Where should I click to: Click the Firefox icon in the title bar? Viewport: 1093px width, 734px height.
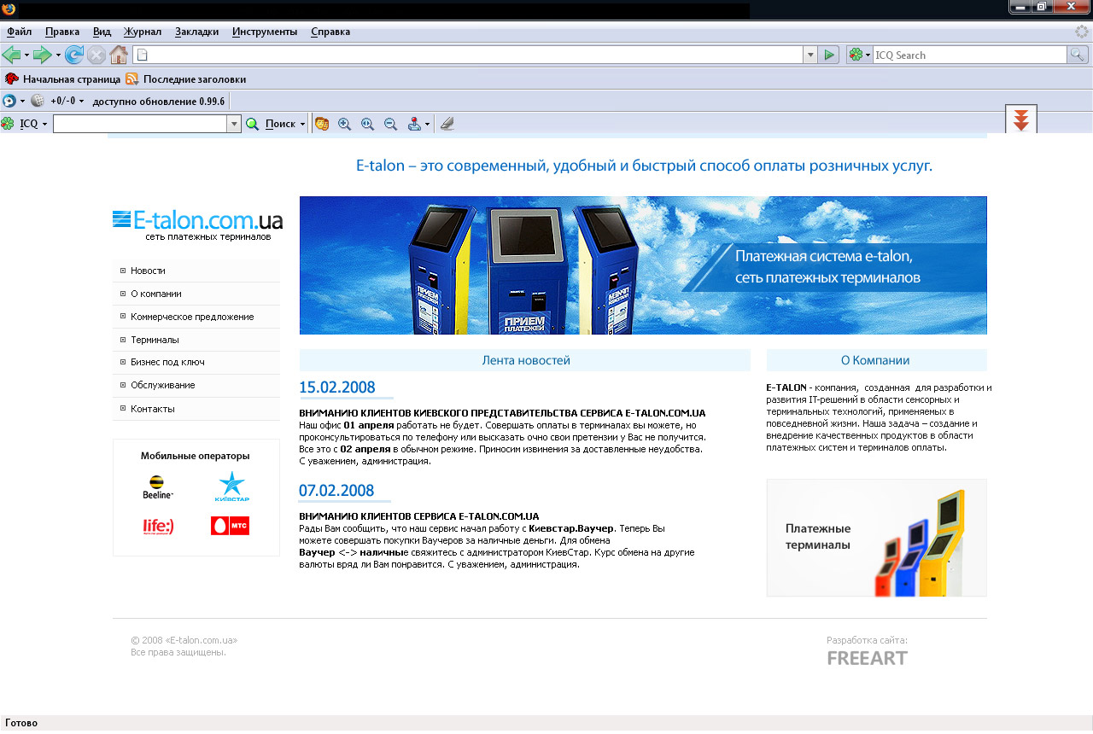[x=9, y=9]
